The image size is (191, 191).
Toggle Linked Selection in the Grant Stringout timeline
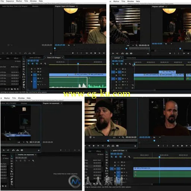click(x=37, y=64)
